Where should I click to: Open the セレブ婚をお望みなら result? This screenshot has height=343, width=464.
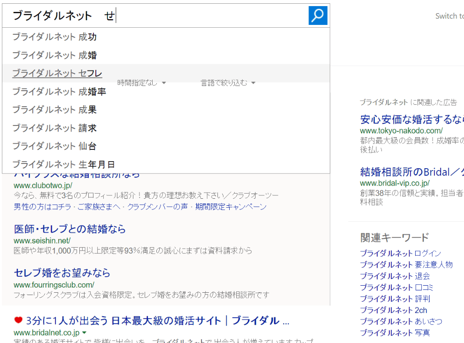(x=62, y=273)
